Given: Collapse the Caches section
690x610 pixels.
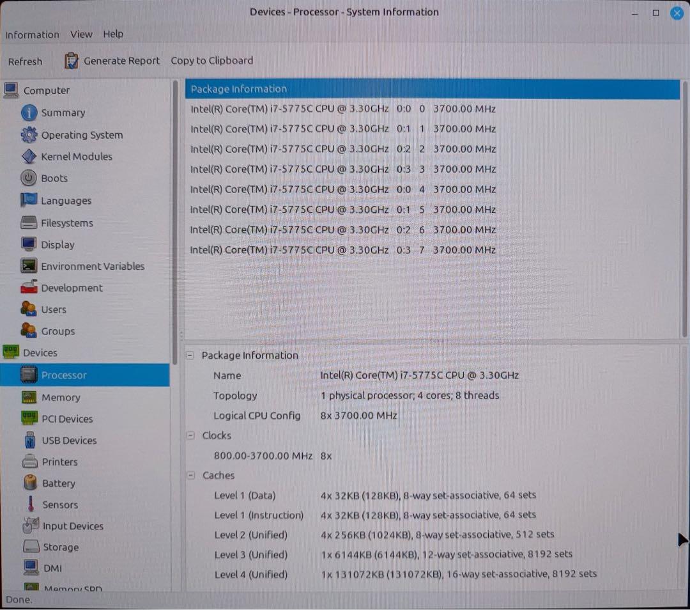Looking at the screenshot, I should point(190,475).
